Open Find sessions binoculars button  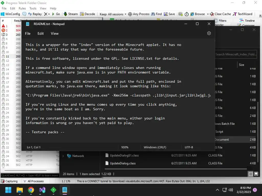coord(156,14)
